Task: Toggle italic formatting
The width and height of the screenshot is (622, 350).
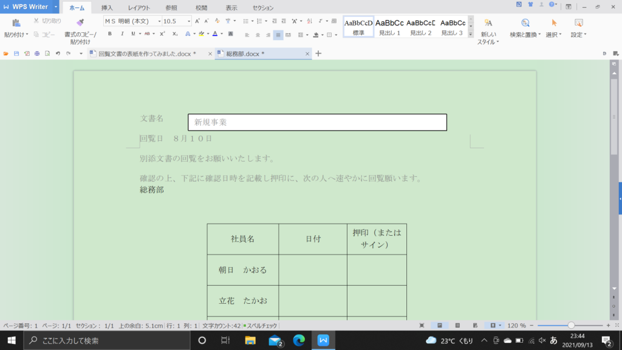Action: coord(122,35)
